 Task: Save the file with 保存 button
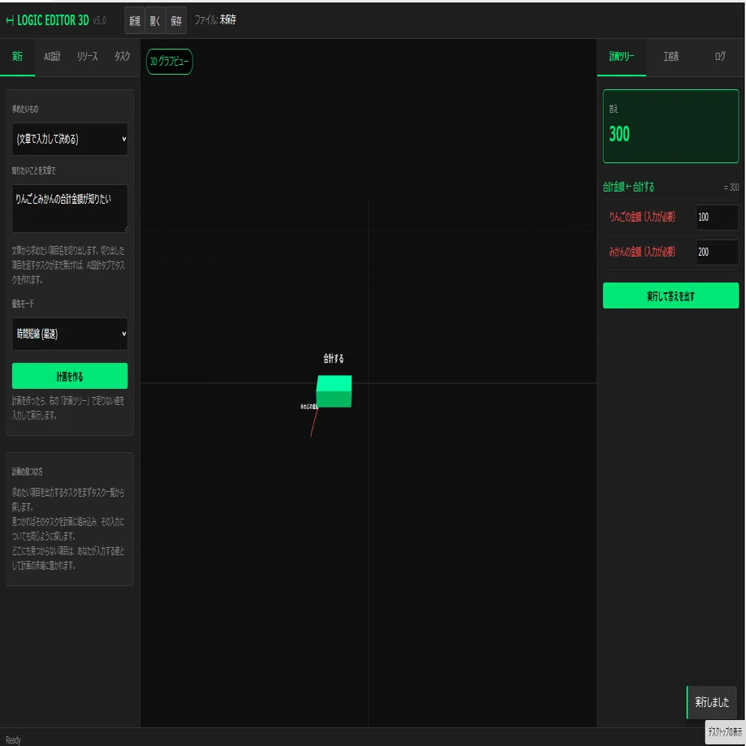click(176, 20)
